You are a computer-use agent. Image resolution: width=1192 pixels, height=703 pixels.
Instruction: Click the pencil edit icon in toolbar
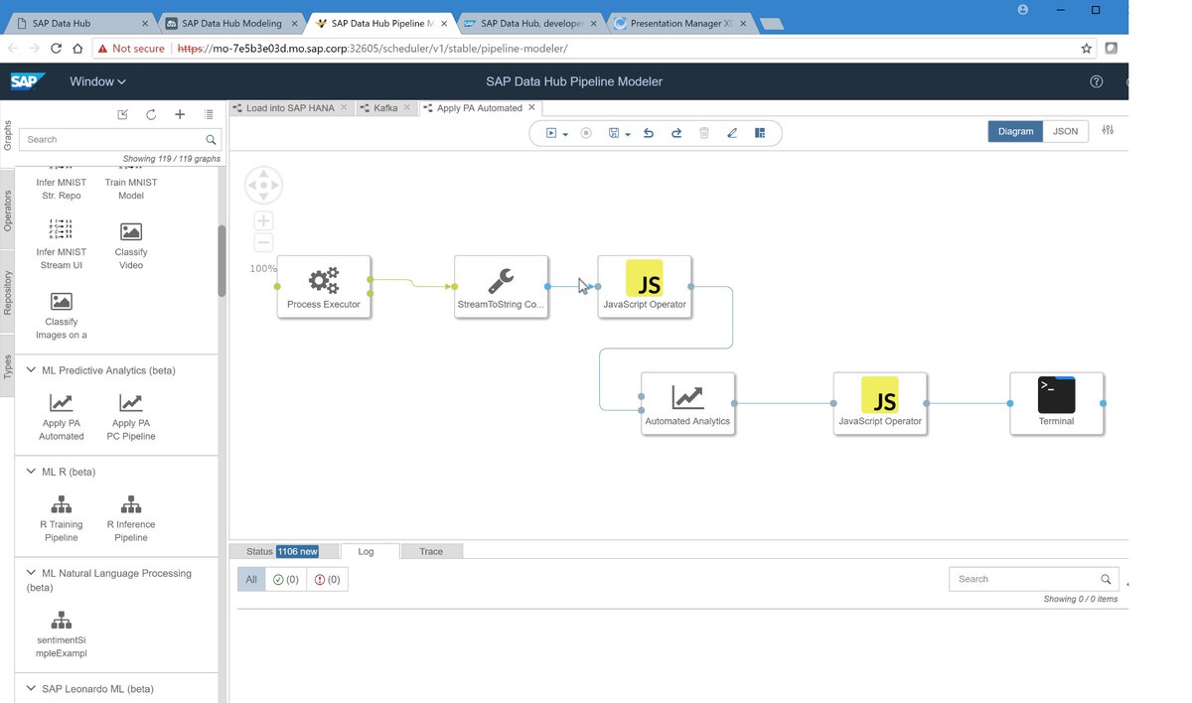click(x=732, y=133)
